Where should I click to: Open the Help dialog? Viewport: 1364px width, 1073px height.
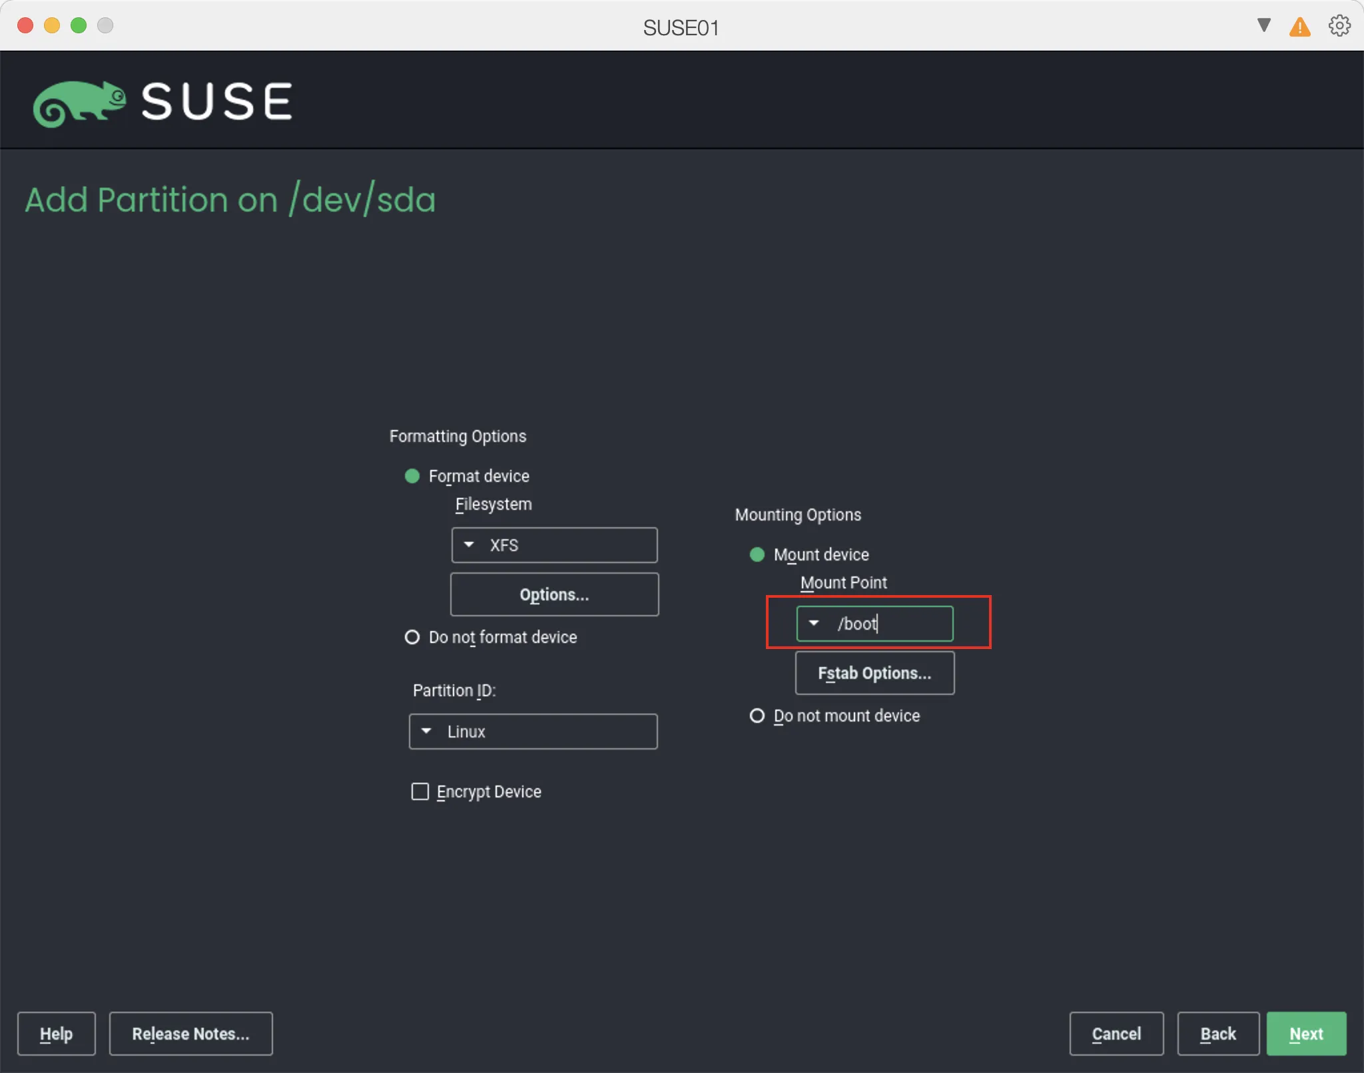[x=56, y=1034]
